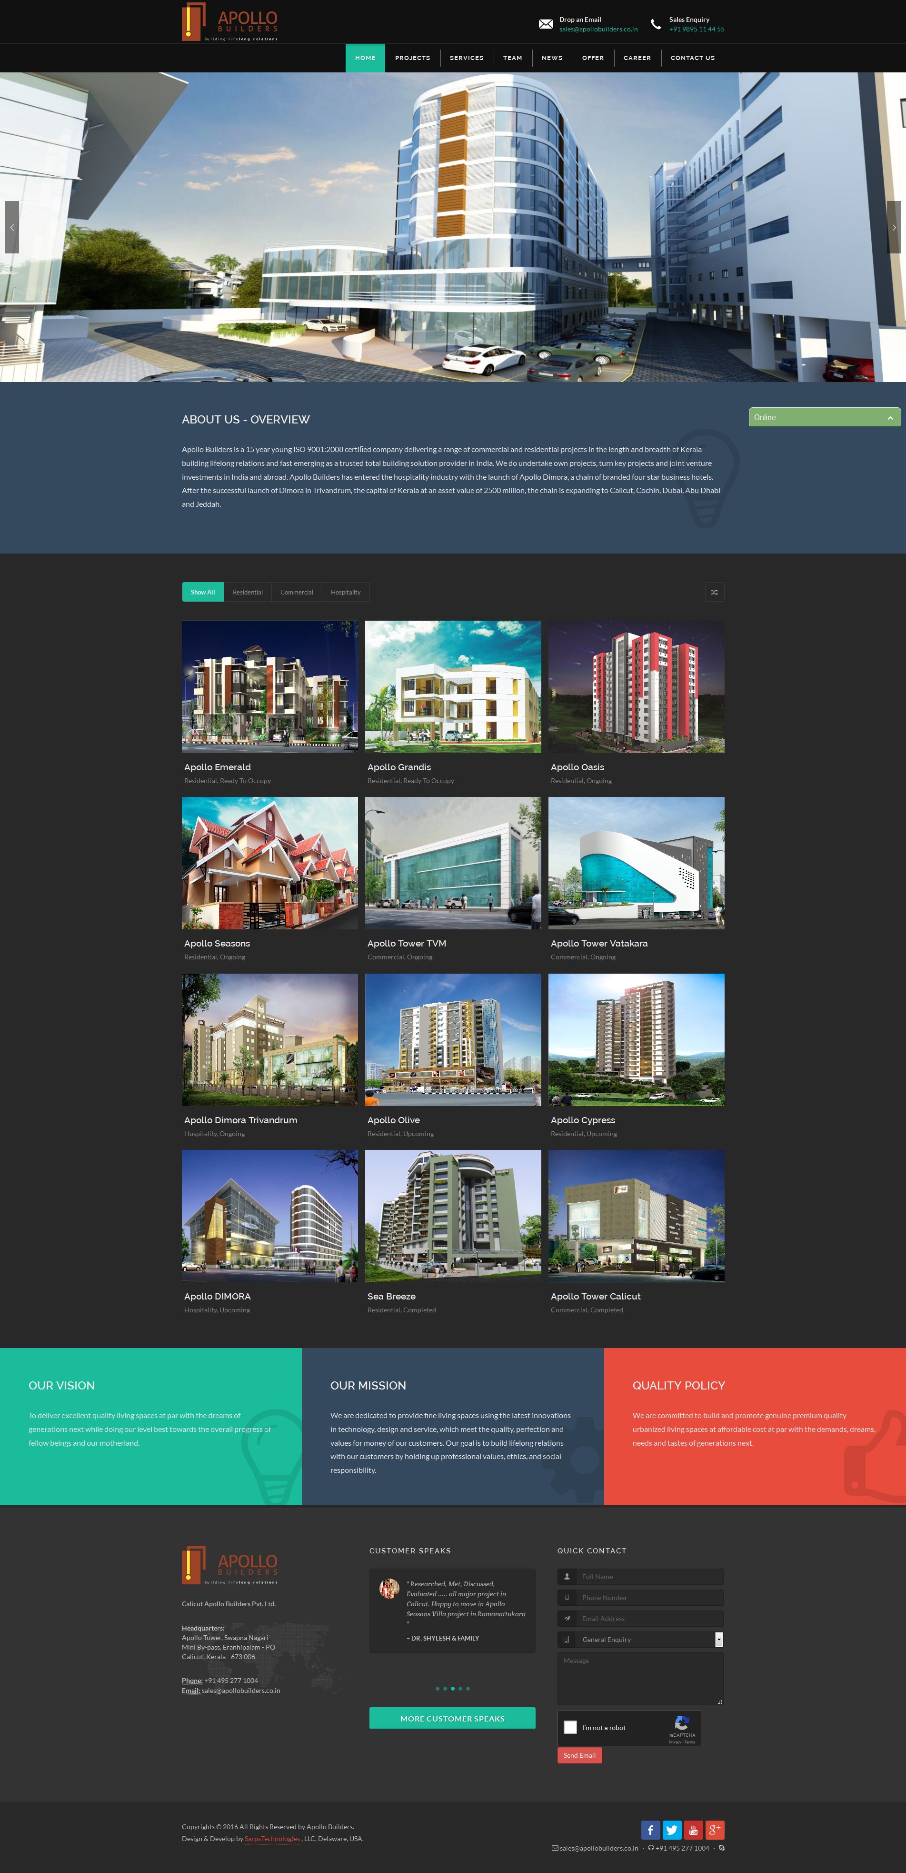The height and width of the screenshot is (1873, 906).
Task: Click the Send Email button
Action: 579,1755
